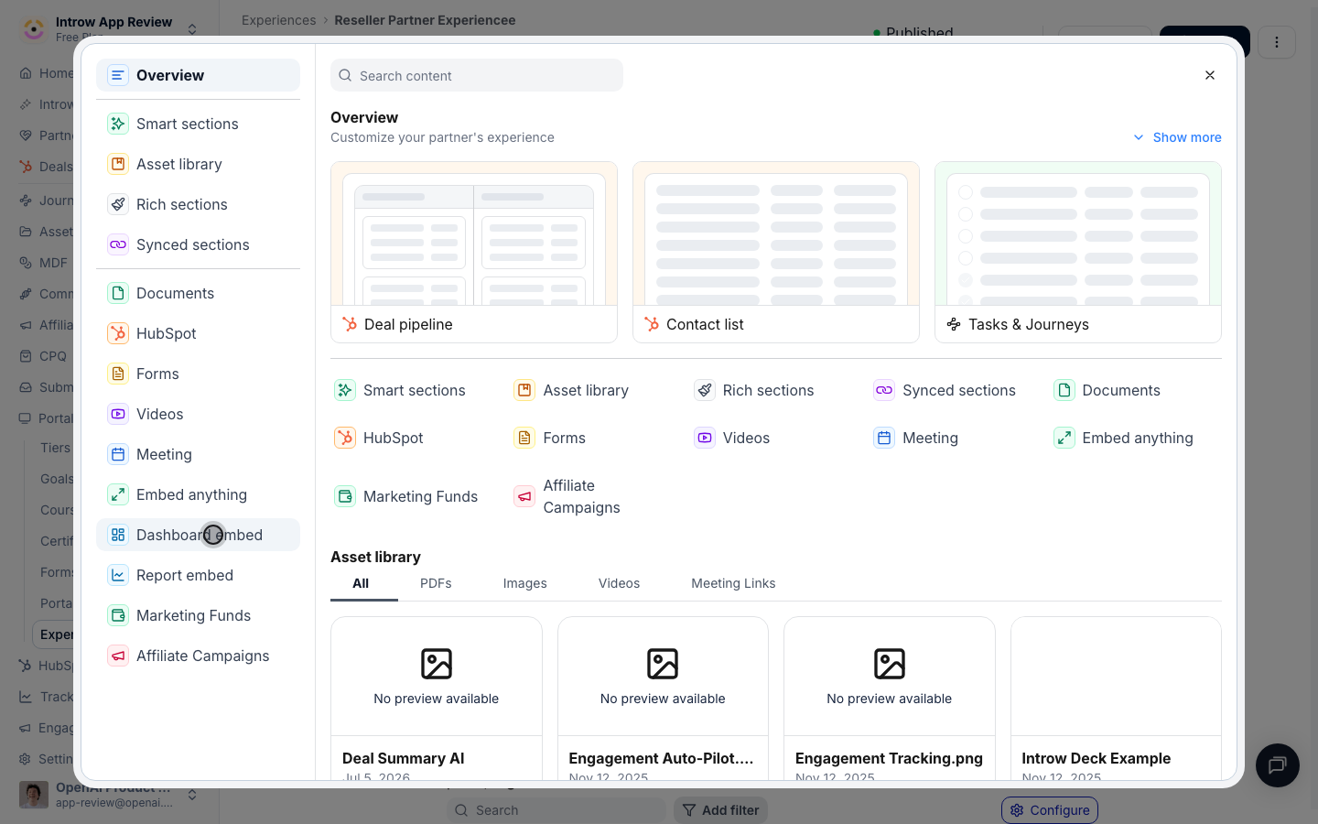Click Videos icon in overview grid
Viewport: 1318px width, 824px height.
click(x=705, y=438)
